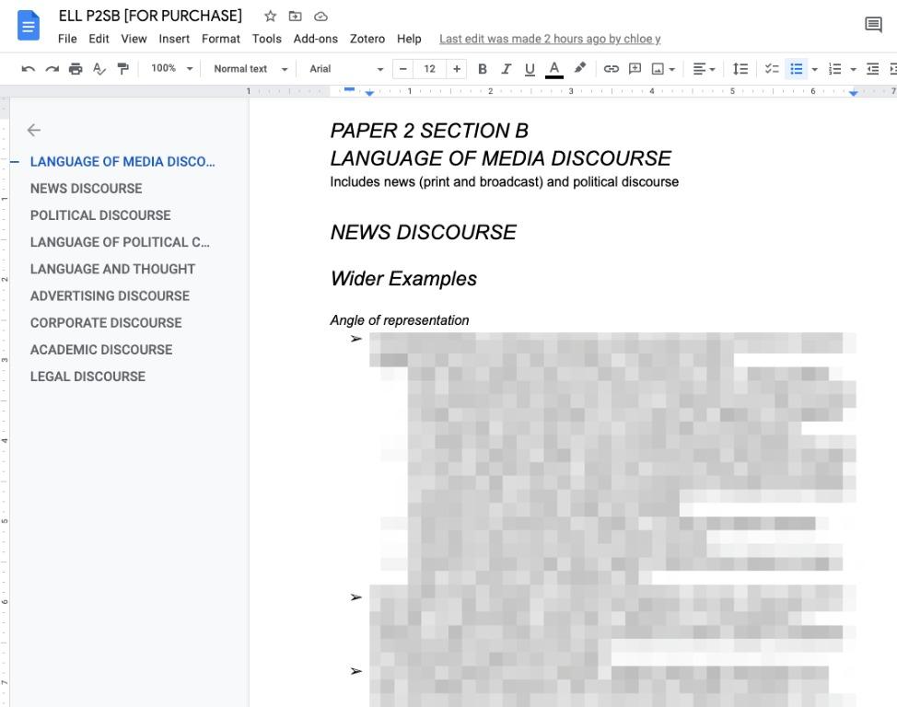Click the Add comment icon
This screenshot has height=707, width=897.
(x=635, y=69)
